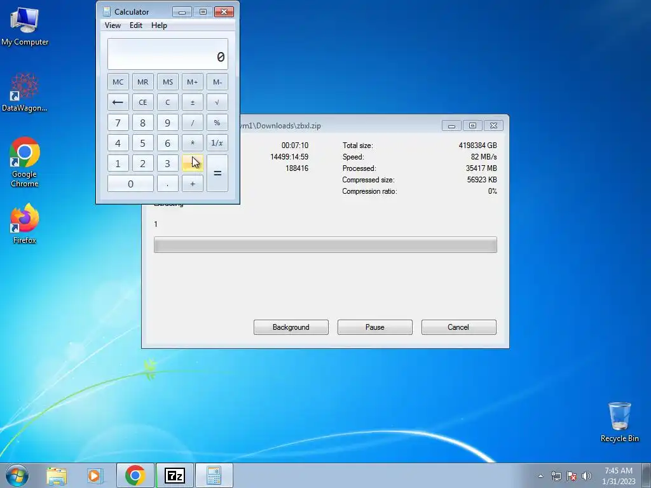Open the Calculator Help menu
Viewport: 651px width, 488px height.
[x=159, y=25]
